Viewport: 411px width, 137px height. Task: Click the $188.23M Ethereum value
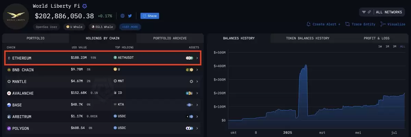79,58
